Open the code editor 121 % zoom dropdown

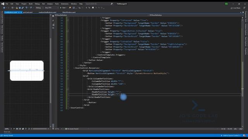click(x=59, y=129)
